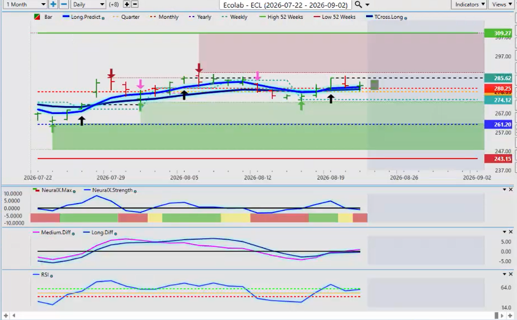This screenshot has width=517, height=320.
Task: Click the black minus button beside (+8)
Action: coord(135,4)
